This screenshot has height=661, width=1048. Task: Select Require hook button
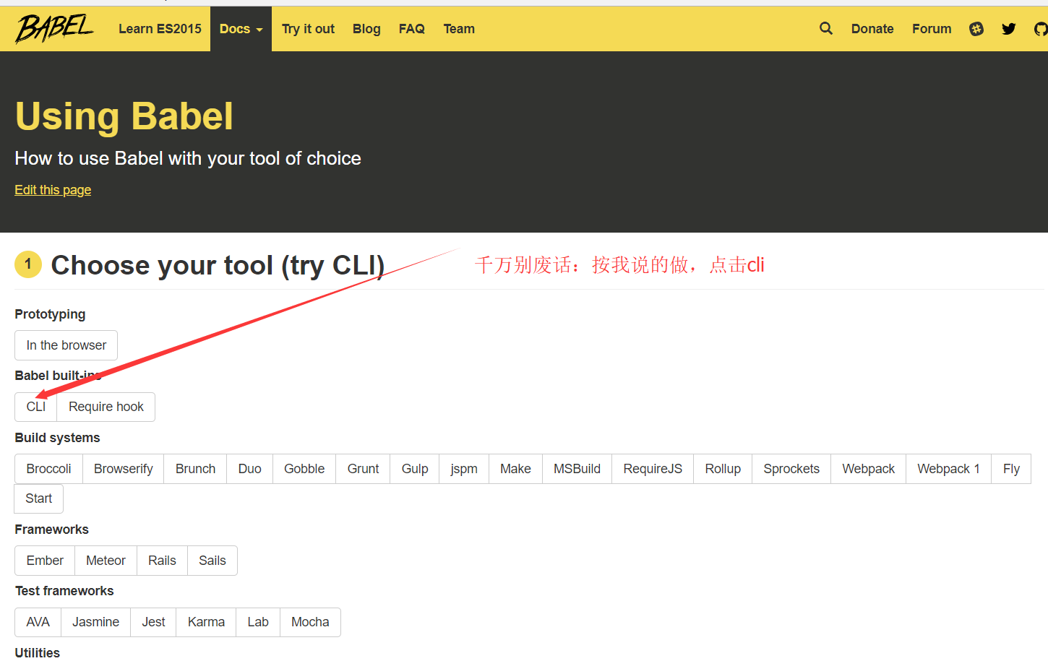point(106,407)
